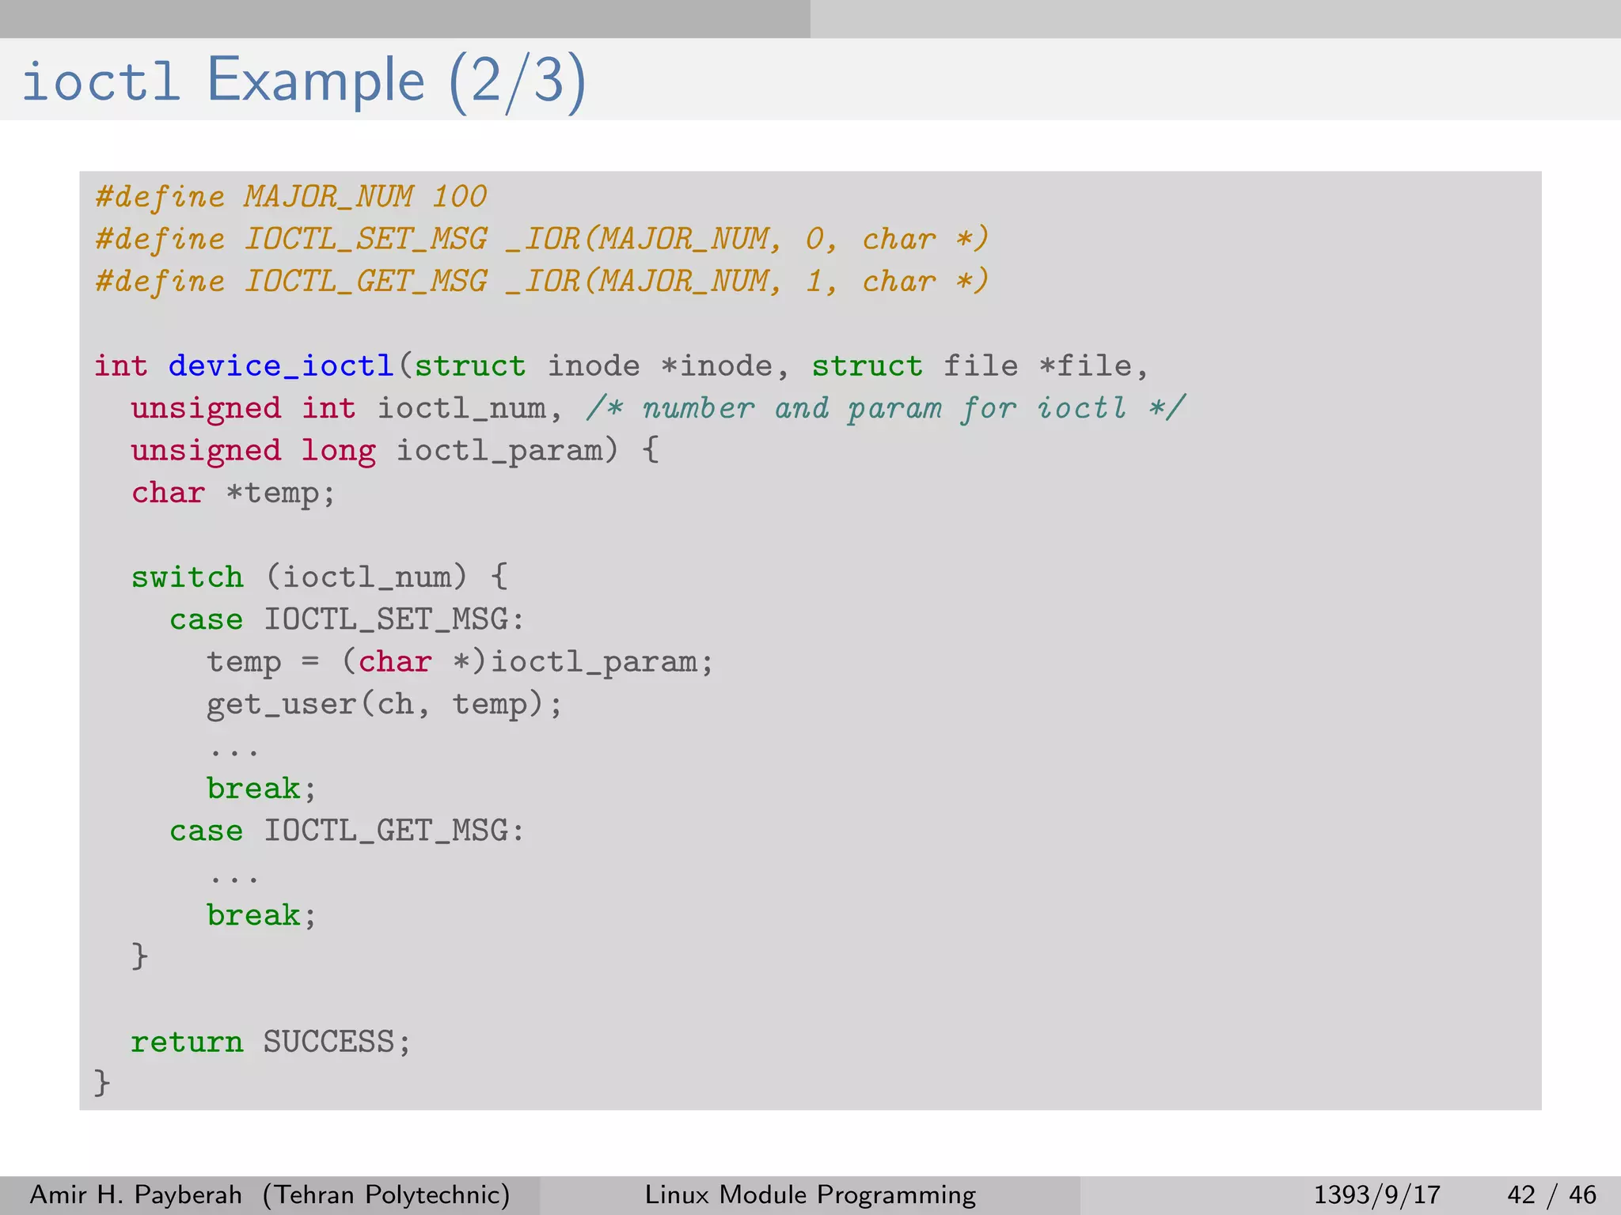Click the "case IOCTL_SET_MSG:" label
Screen dimensions: 1621x1215
[347, 619]
